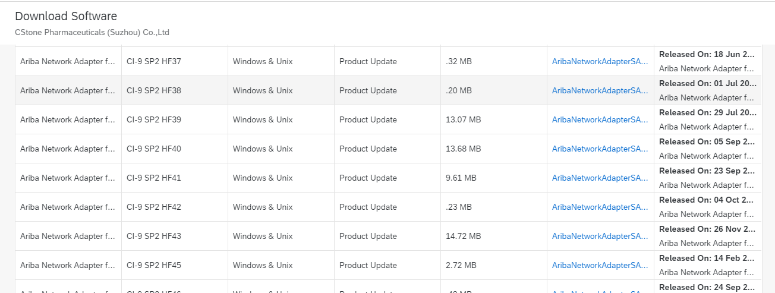Select the 9.61 MB size cell
Screen dimensions: 775x293
tap(461, 178)
